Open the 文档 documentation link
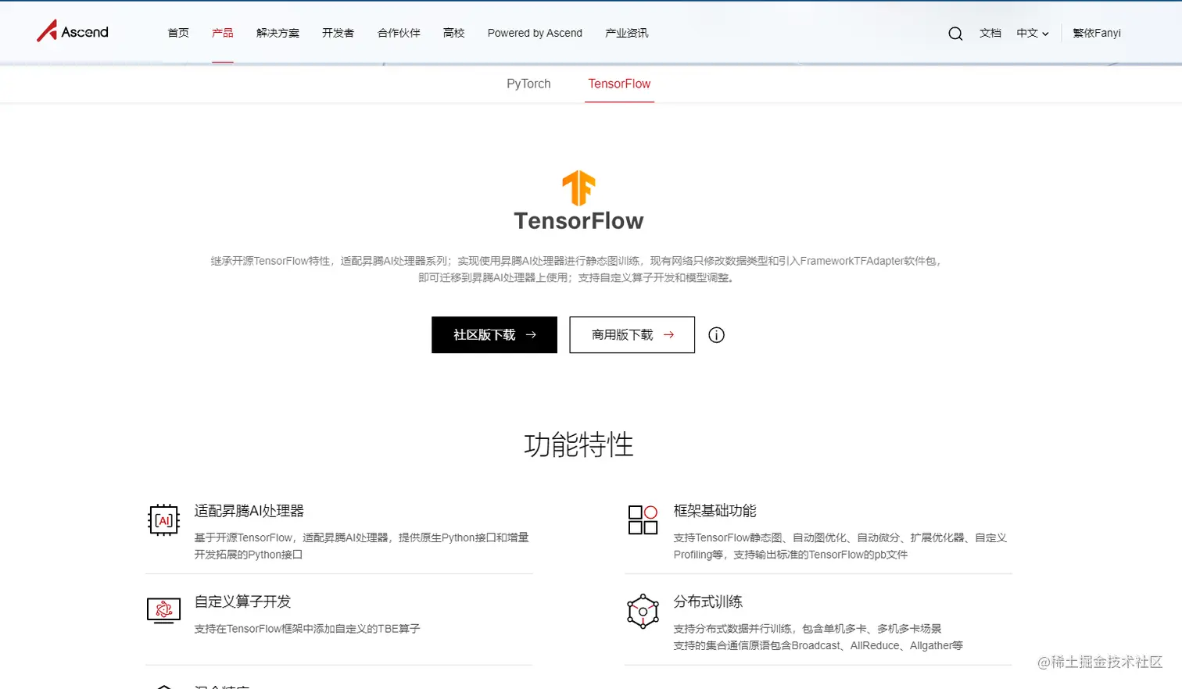Viewport: 1182px width, 689px height. click(989, 34)
